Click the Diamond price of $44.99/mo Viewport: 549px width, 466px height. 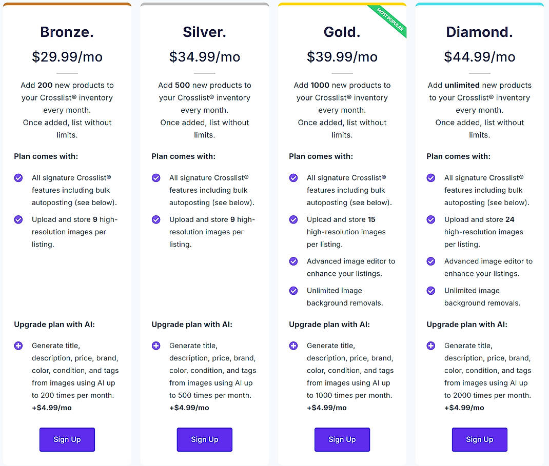pos(479,57)
